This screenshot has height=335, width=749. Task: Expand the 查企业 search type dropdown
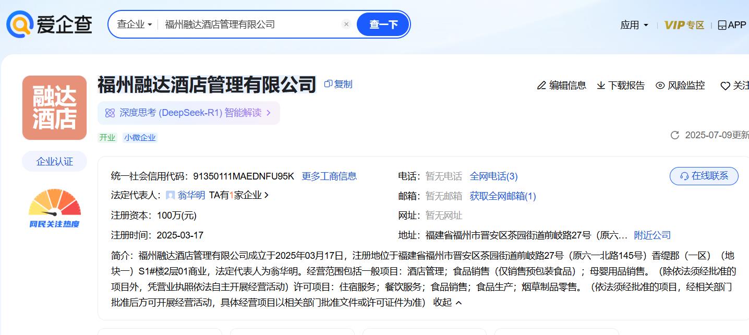135,25
